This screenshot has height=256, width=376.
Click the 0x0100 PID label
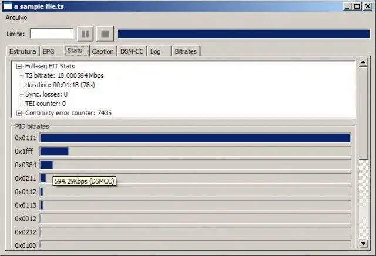click(x=26, y=245)
